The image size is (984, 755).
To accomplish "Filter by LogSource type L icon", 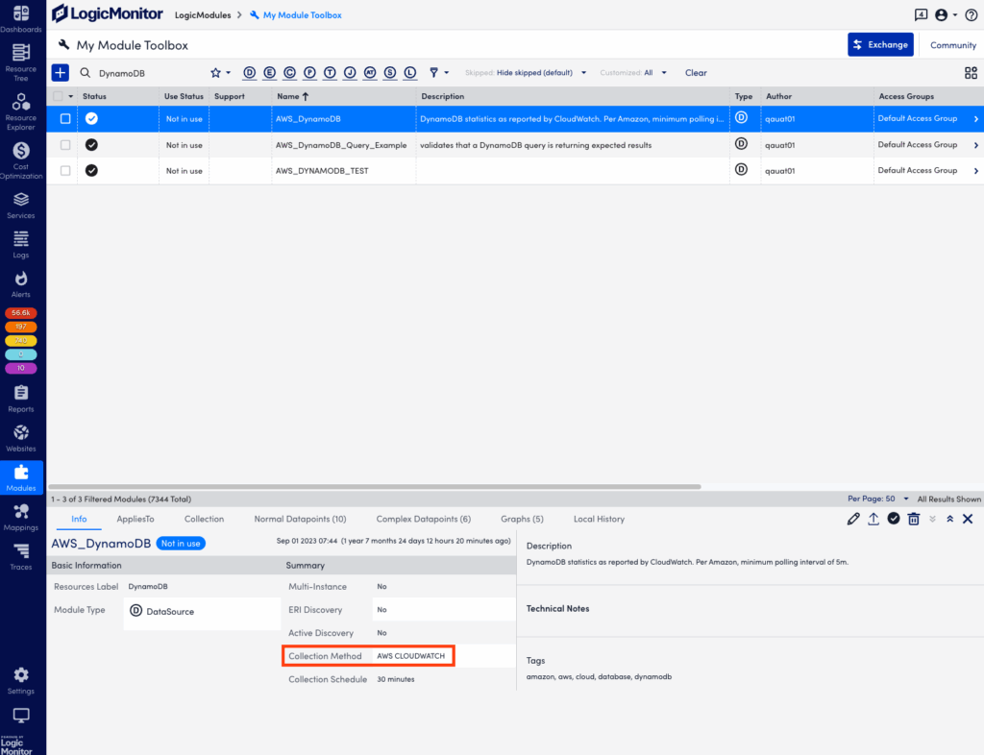I will tap(410, 73).
